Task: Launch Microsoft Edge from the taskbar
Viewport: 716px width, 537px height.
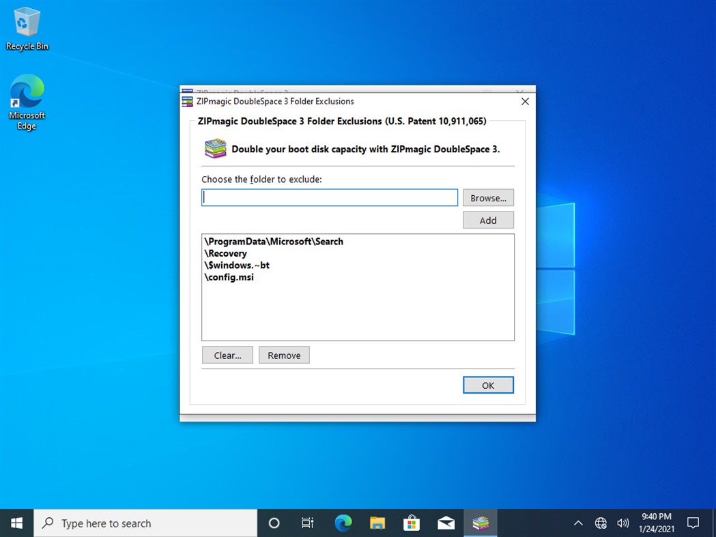Action: [x=343, y=523]
